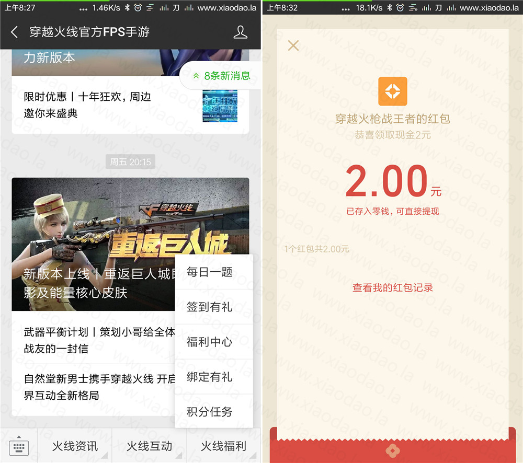
Task: Tap the Bluetooth icon in left status bar
Action: click(127, 7)
